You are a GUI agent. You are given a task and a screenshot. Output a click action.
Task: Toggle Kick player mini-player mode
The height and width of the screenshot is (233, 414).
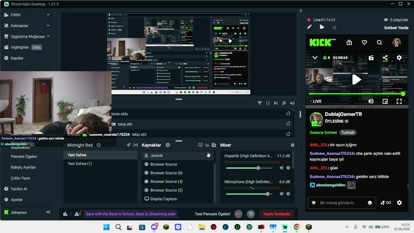pos(385,101)
